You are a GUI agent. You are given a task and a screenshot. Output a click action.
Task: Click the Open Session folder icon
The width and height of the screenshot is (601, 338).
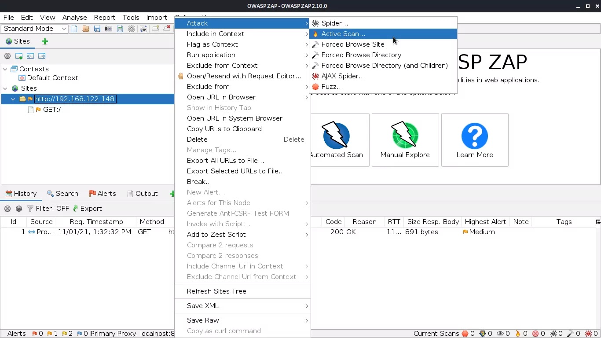tap(86, 29)
